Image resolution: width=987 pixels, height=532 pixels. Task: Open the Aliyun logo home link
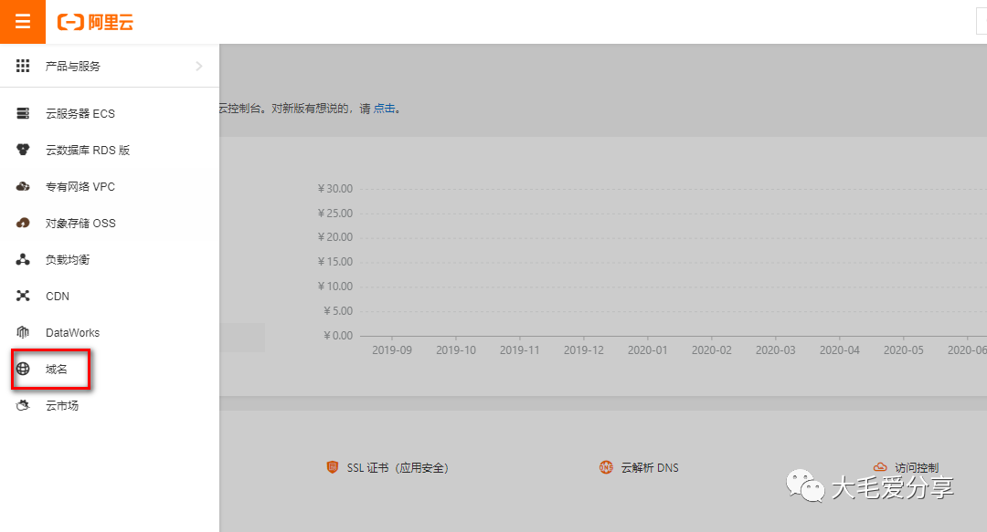96,23
